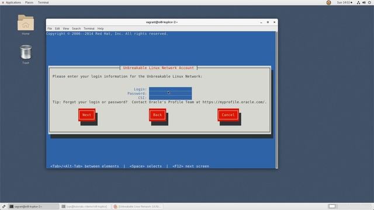Click the show-desktop icon at bottom-left of taskbar
Screen dimensions: 374x210
pos(4,206)
